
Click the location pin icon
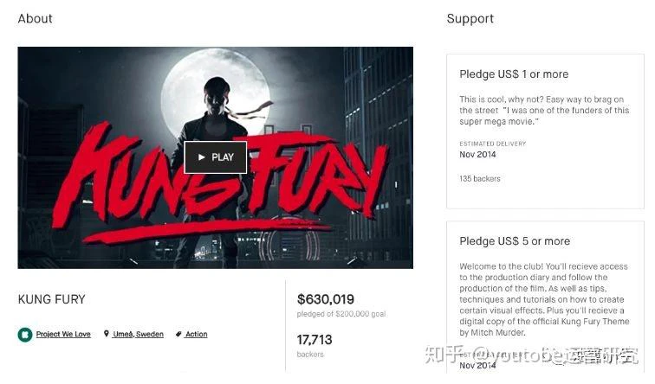(106, 334)
